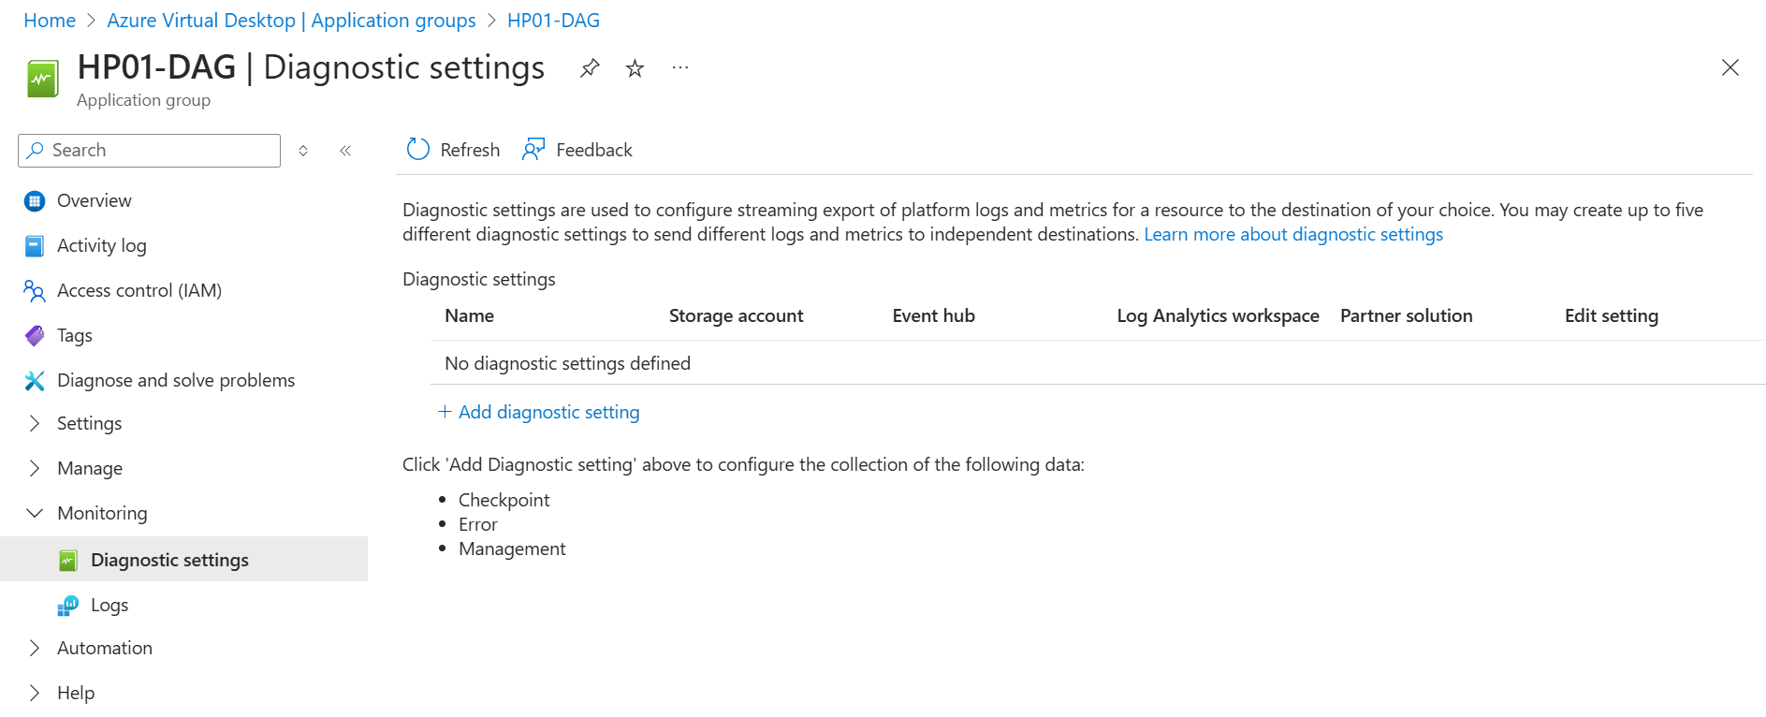
Task: Click the HP01-DAG application group icon
Action: pyautogui.click(x=42, y=79)
